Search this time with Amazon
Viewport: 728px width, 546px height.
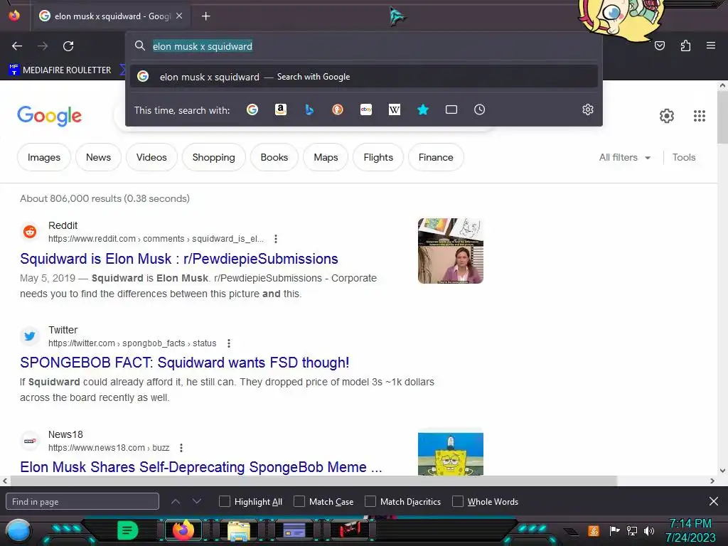280,109
